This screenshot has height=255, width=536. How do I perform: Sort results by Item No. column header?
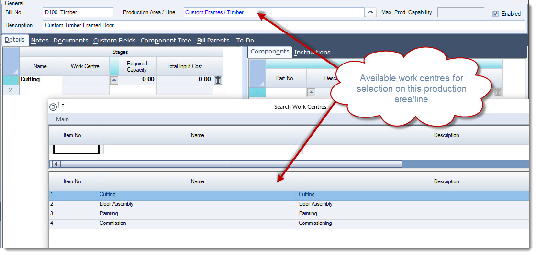74,182
